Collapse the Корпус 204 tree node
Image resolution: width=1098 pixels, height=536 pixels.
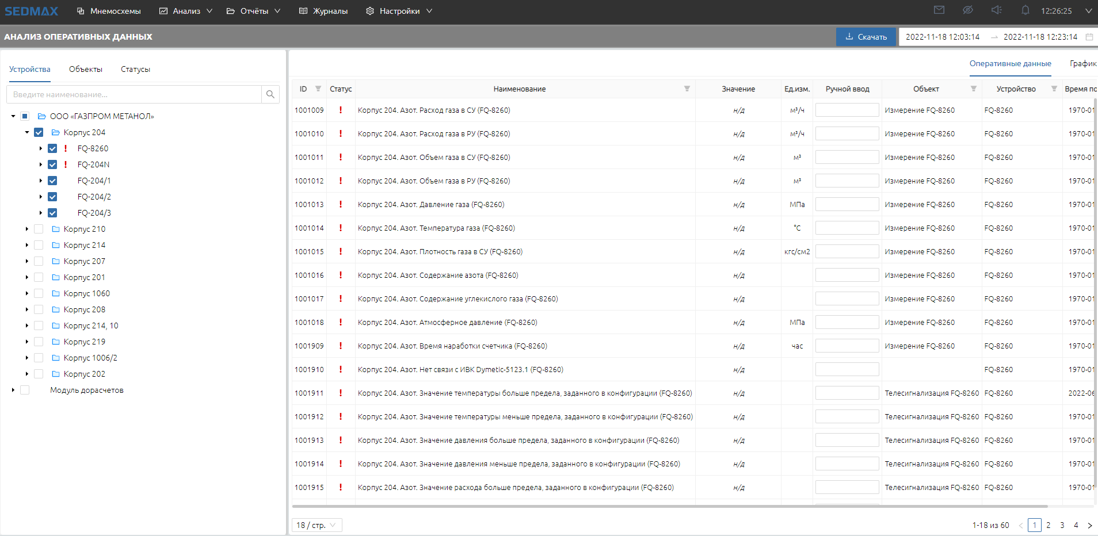pyautogui.click(x=27, y=132)
